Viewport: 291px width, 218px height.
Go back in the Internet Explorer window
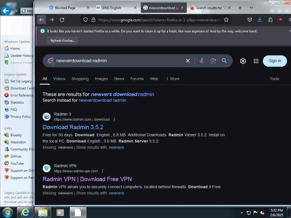[6, 11]
